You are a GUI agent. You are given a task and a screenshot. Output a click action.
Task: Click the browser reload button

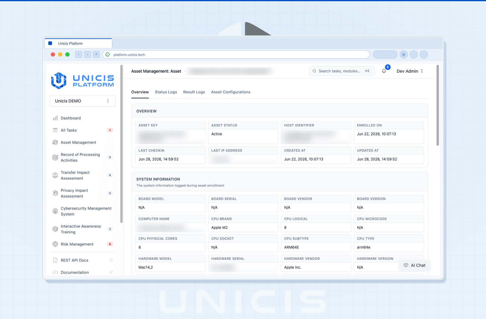click(96, 54)
